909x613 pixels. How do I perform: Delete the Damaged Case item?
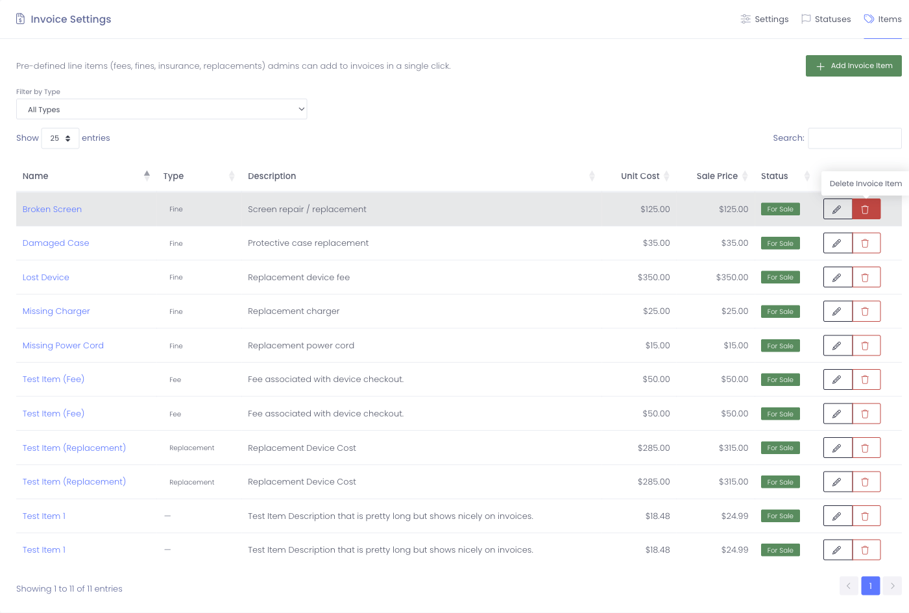[x=866, y=243]
